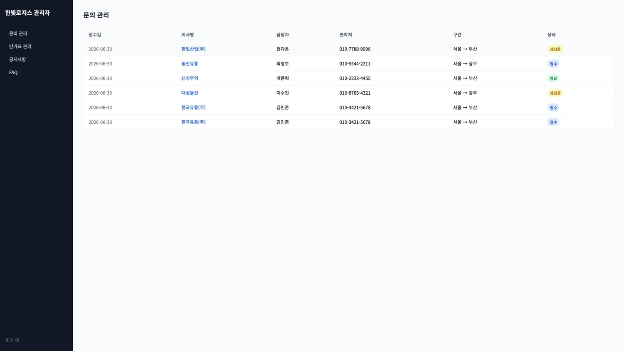Click the 상태 column header
625x351 pixels.
551,35
